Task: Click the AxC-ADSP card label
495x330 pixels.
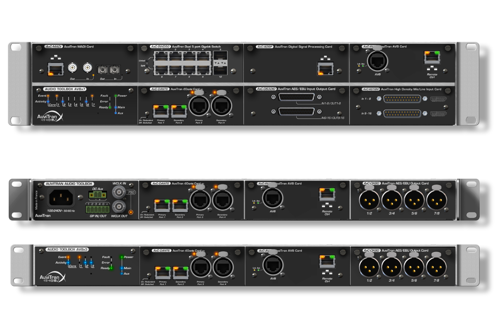Action: [264, 47]
